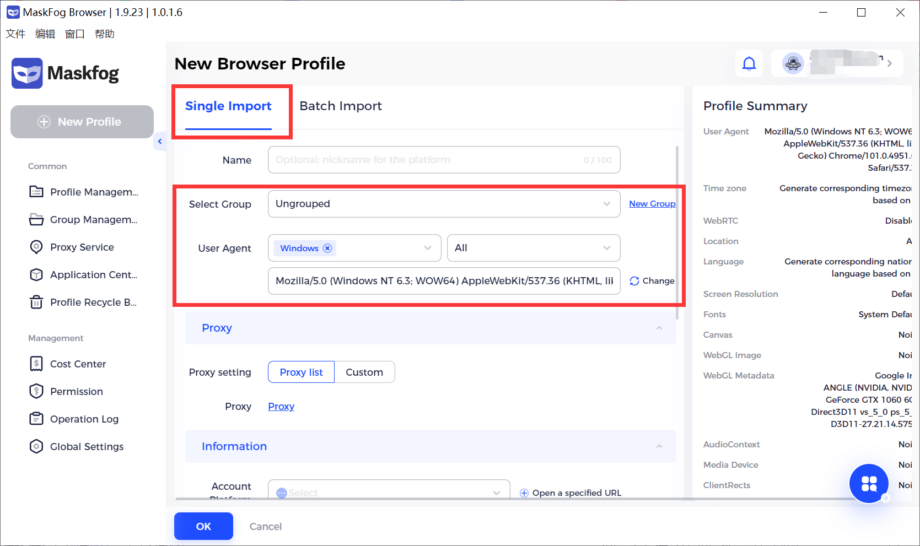920x546 pixels.
Task: Regenerate user agent via the Change refresh icon
Action: pyautogui.click(x=633, y=281)
